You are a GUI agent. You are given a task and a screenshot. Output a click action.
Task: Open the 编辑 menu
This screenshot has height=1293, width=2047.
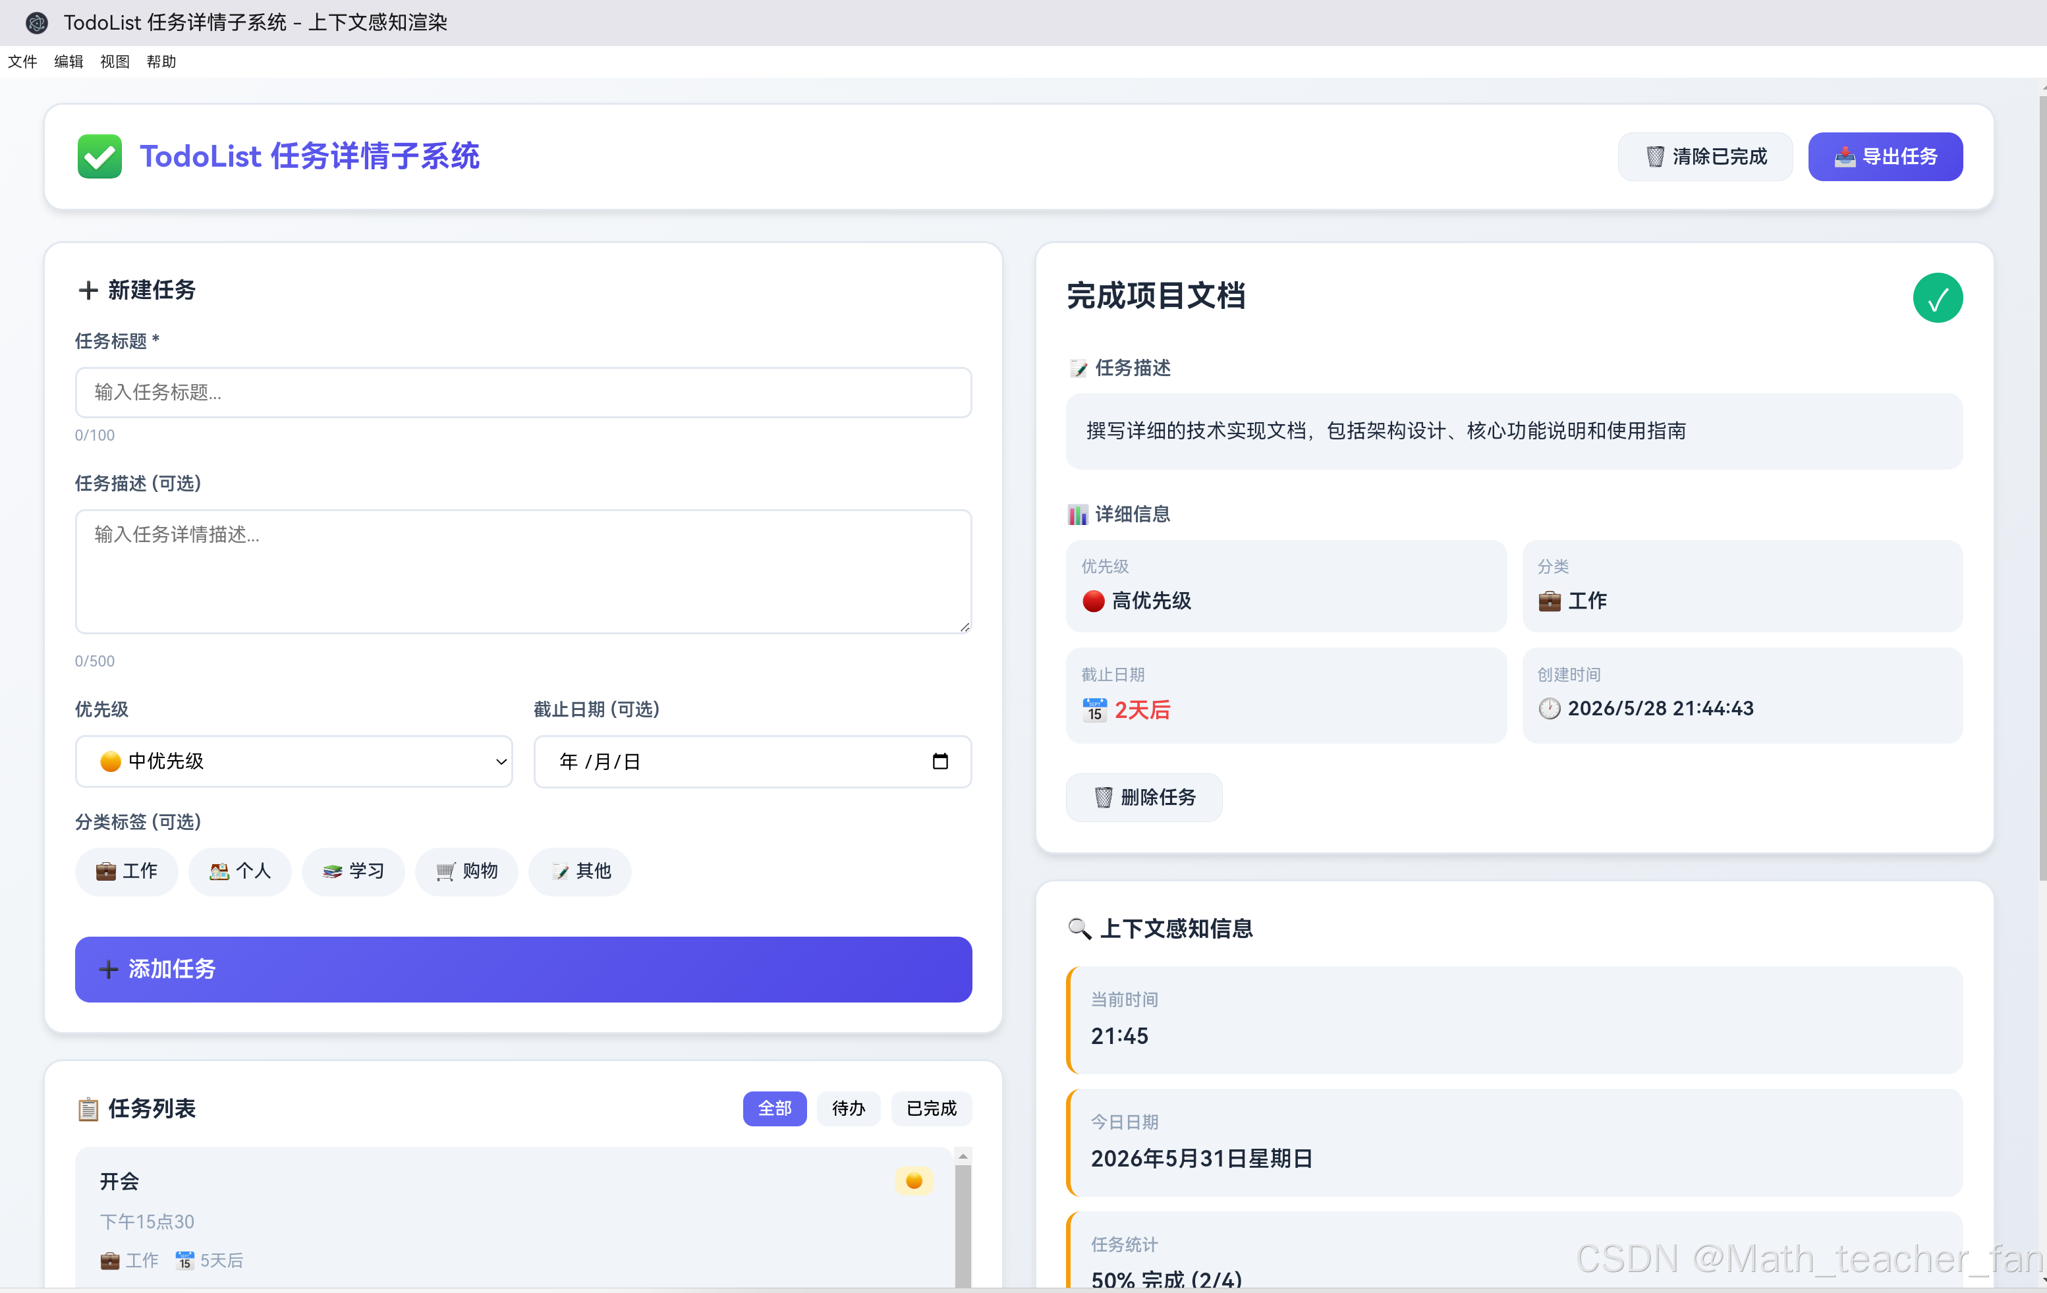[x=69, y=62]
